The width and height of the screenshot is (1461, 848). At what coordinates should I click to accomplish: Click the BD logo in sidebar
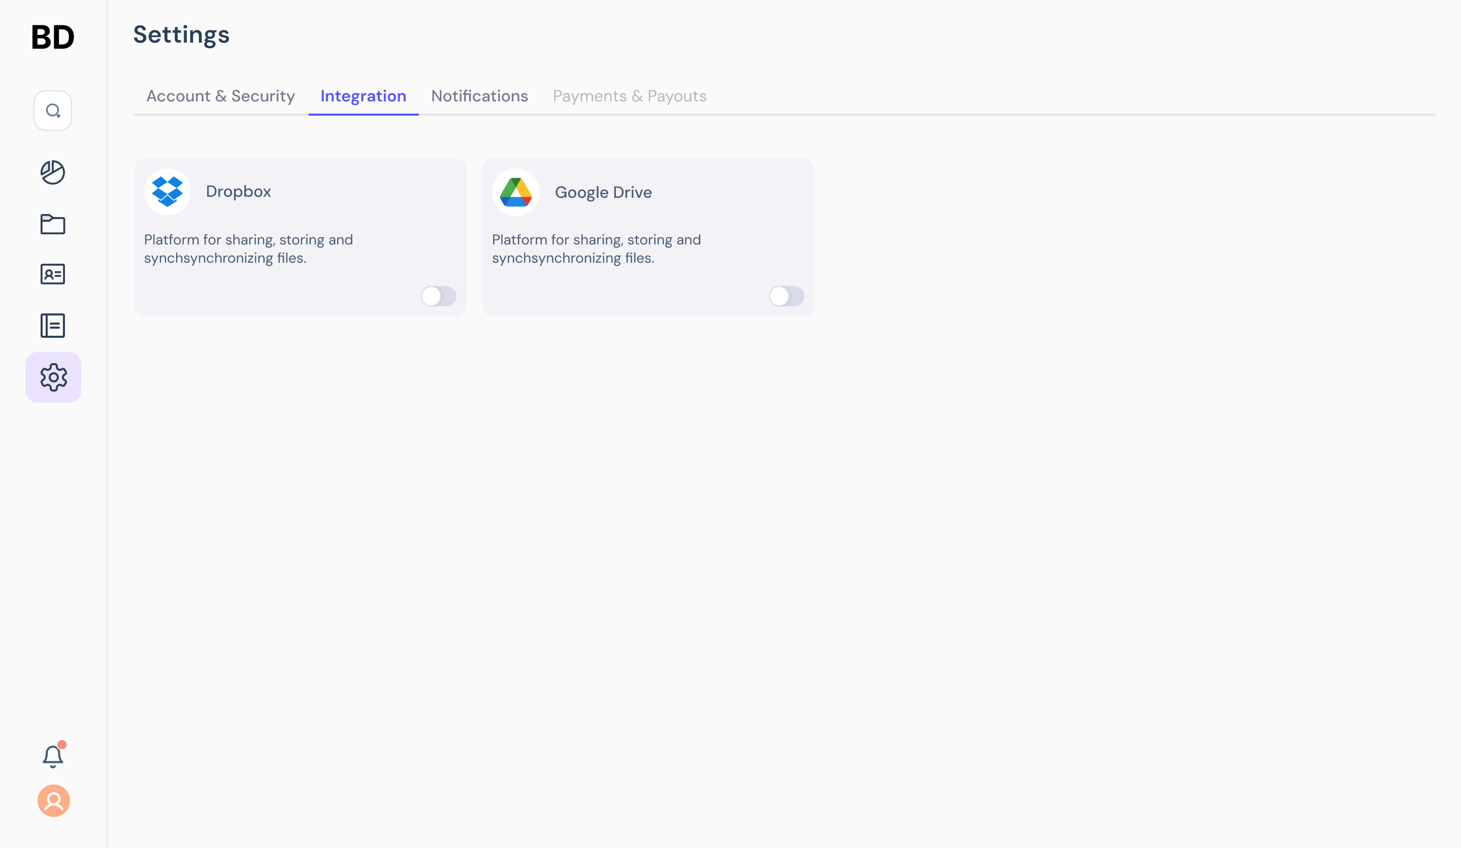pos(53,37)
